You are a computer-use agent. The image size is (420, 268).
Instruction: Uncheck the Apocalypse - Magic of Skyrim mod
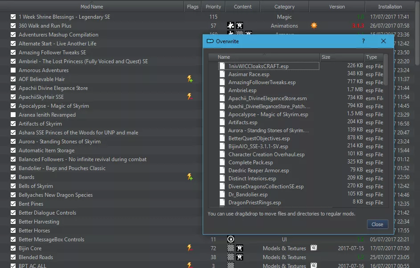click(13, 106)
